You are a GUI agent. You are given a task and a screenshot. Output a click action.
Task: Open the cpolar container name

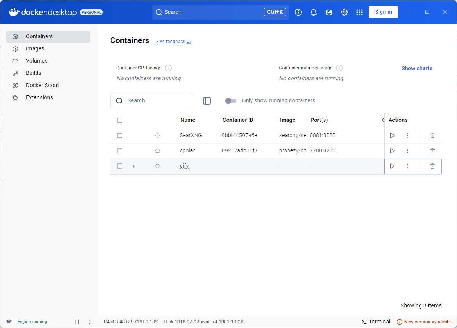187,151
